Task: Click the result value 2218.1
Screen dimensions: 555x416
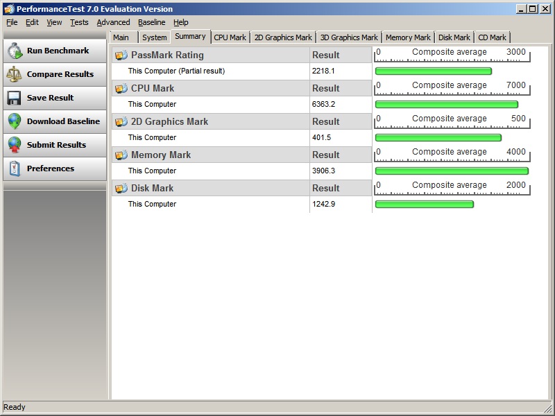Action: [323, 71]
